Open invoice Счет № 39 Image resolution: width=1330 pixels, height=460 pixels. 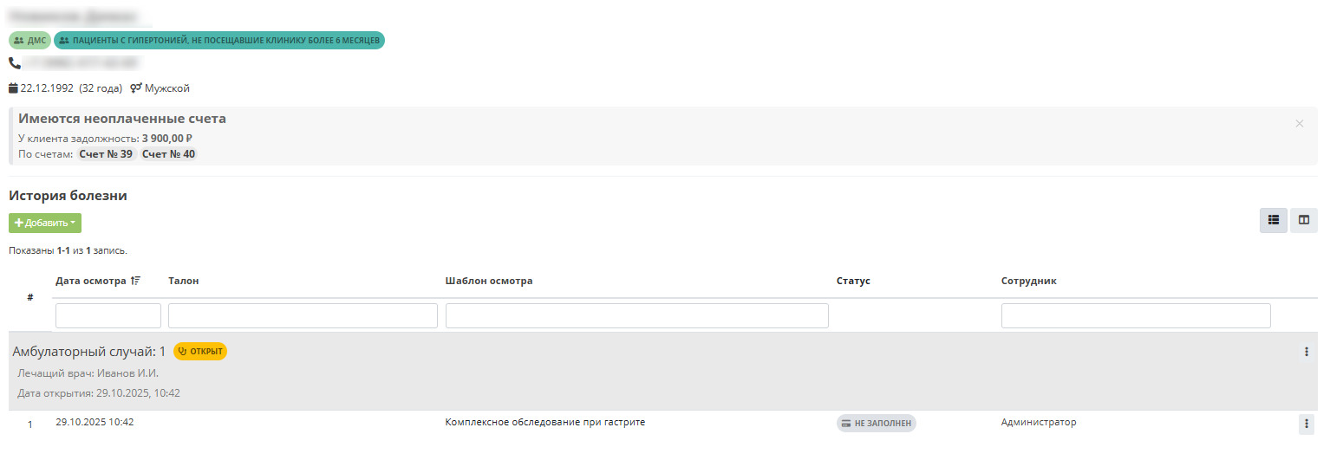pyautogui.click(x=106, y=154)
